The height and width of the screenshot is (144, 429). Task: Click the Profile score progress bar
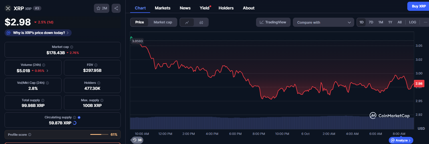pyautogui.click(x=99, y=135)
